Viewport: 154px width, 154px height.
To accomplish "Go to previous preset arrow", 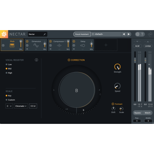I will (x=124, y=34).
